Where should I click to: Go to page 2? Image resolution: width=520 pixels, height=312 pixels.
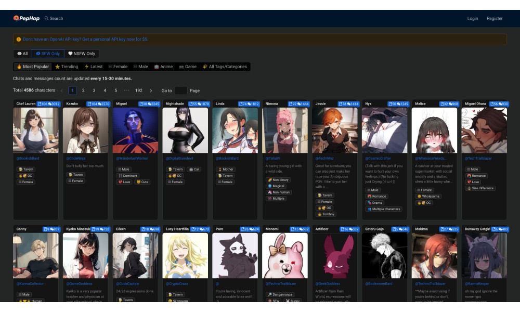pyautogui.click(x=83, y=90)
